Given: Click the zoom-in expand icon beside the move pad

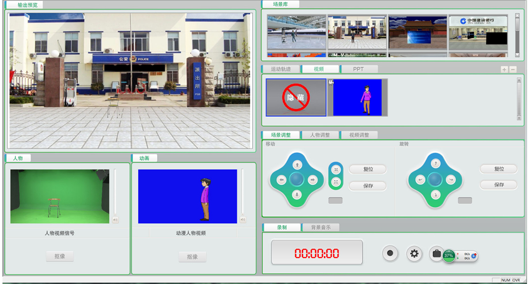Looking at the screenshot, I should click(x=336, y=182).
